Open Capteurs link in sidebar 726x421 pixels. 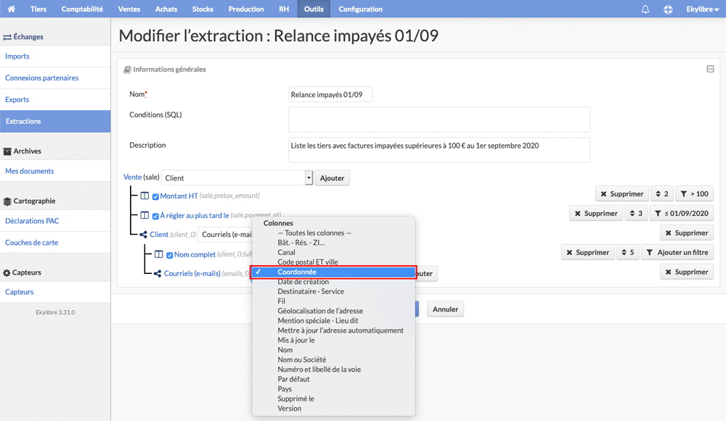(x=55, y=292)
